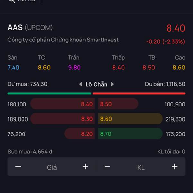Focus the Giá price input field
This screenshot has height=193, width=193.
52,167
